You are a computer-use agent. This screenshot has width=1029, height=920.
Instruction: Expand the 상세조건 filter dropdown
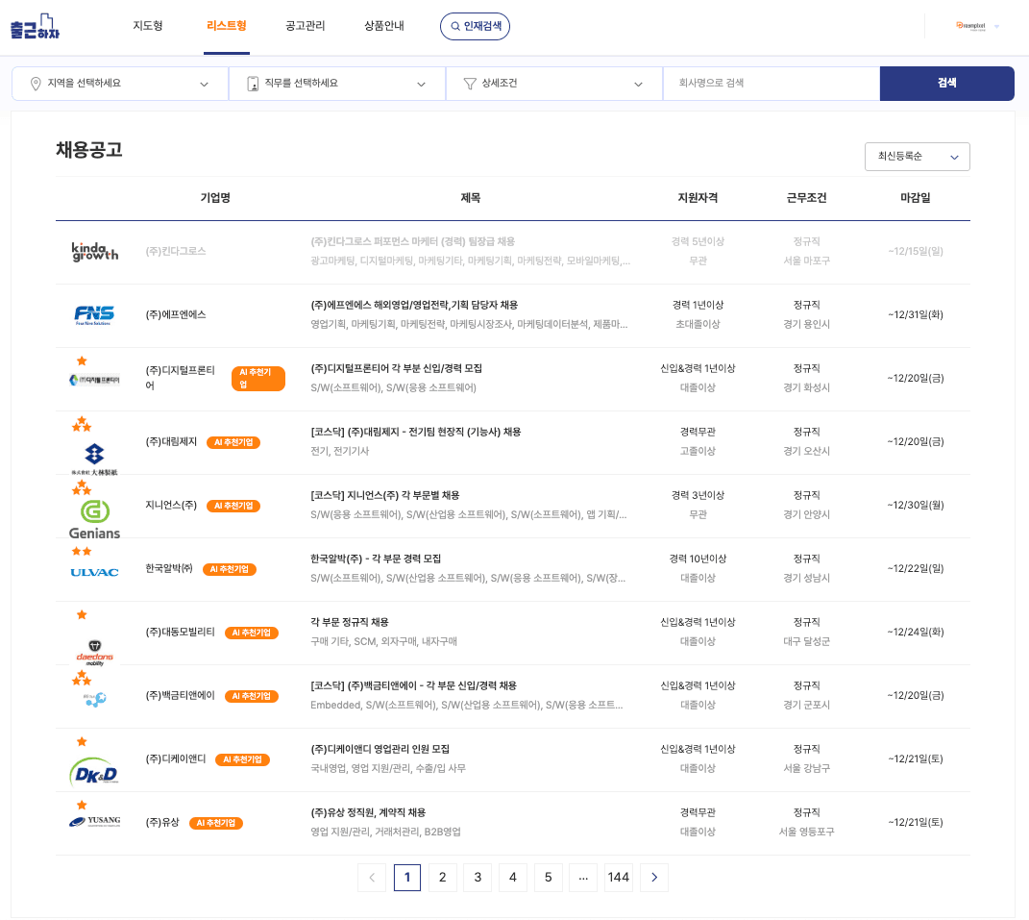coord(554,84)
